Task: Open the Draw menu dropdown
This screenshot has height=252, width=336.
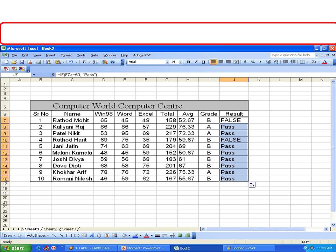Action: coord(9,236)
